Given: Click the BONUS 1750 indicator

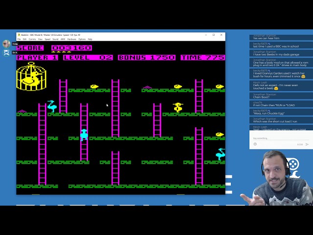Looking at the screenshot, I should click(147, 58).
